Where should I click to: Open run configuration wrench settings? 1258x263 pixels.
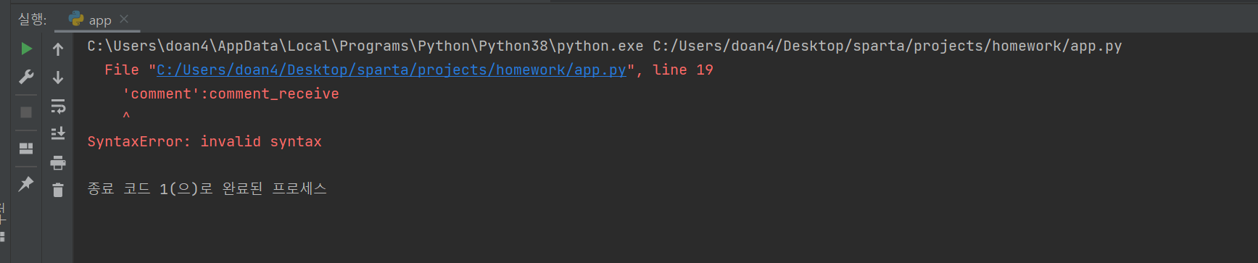coord(26,77)
